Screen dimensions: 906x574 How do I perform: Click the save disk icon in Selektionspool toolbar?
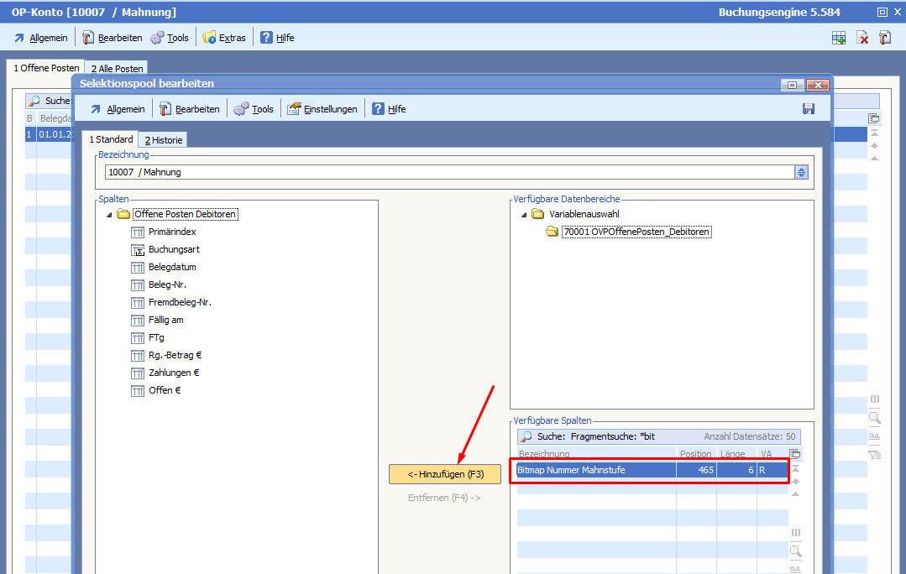809,109
